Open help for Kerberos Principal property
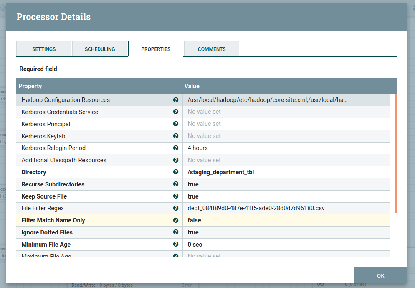The height and width of the screenshot is (288, 415). click(176, 124)
